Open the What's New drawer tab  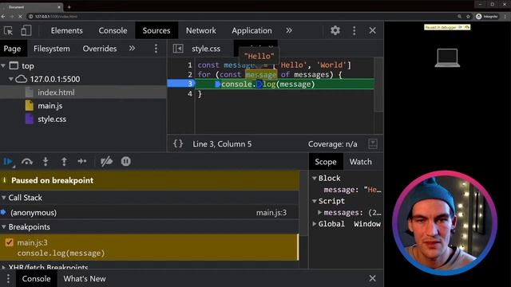(85, 278)
